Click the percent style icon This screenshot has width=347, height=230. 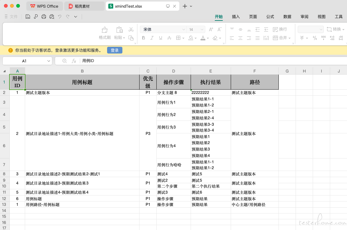(x=315, y=38)
